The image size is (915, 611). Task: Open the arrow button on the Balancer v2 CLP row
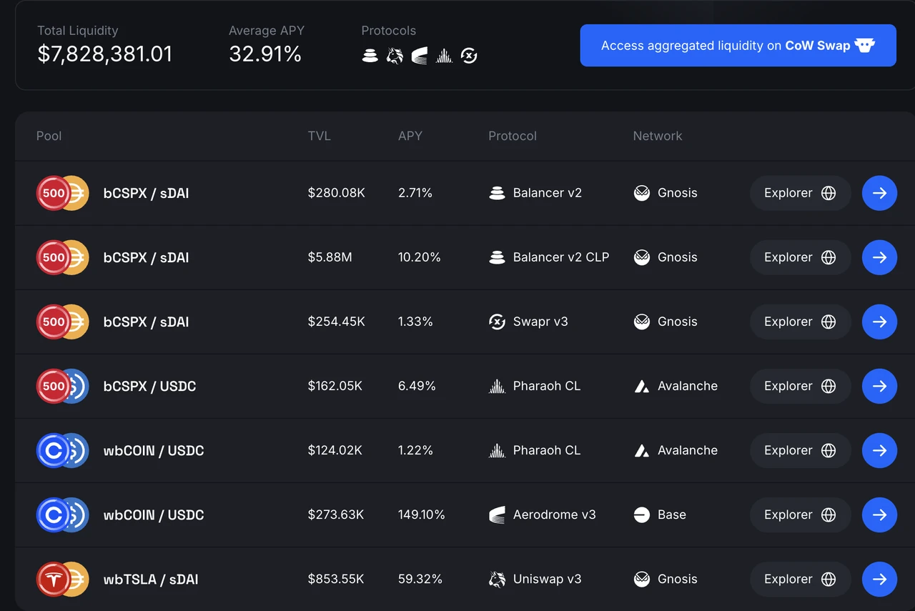coord(879,257)
